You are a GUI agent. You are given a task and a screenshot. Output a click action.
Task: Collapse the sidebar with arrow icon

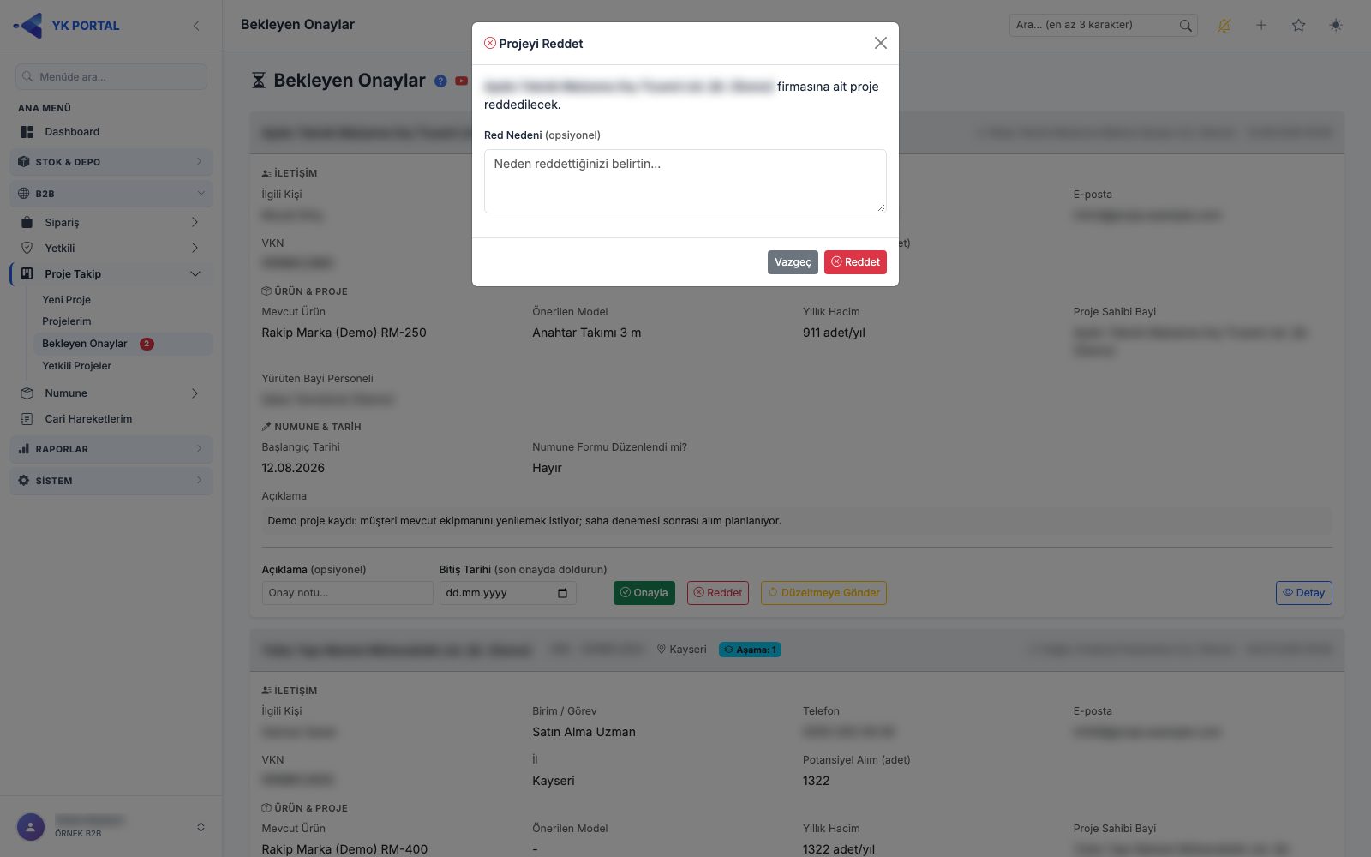tap(196, 26)
